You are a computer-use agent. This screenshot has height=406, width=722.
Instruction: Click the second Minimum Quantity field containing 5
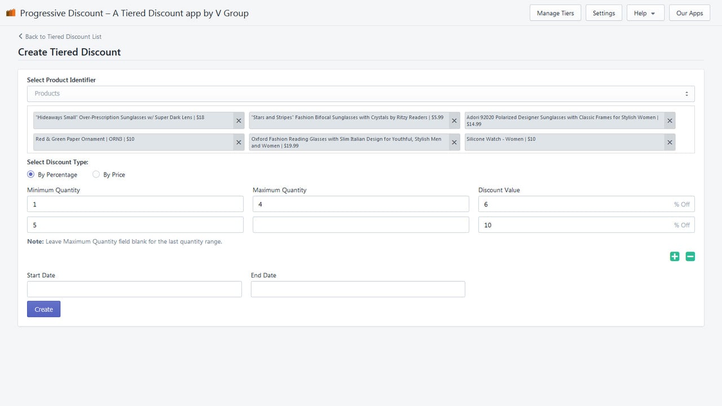135,225
